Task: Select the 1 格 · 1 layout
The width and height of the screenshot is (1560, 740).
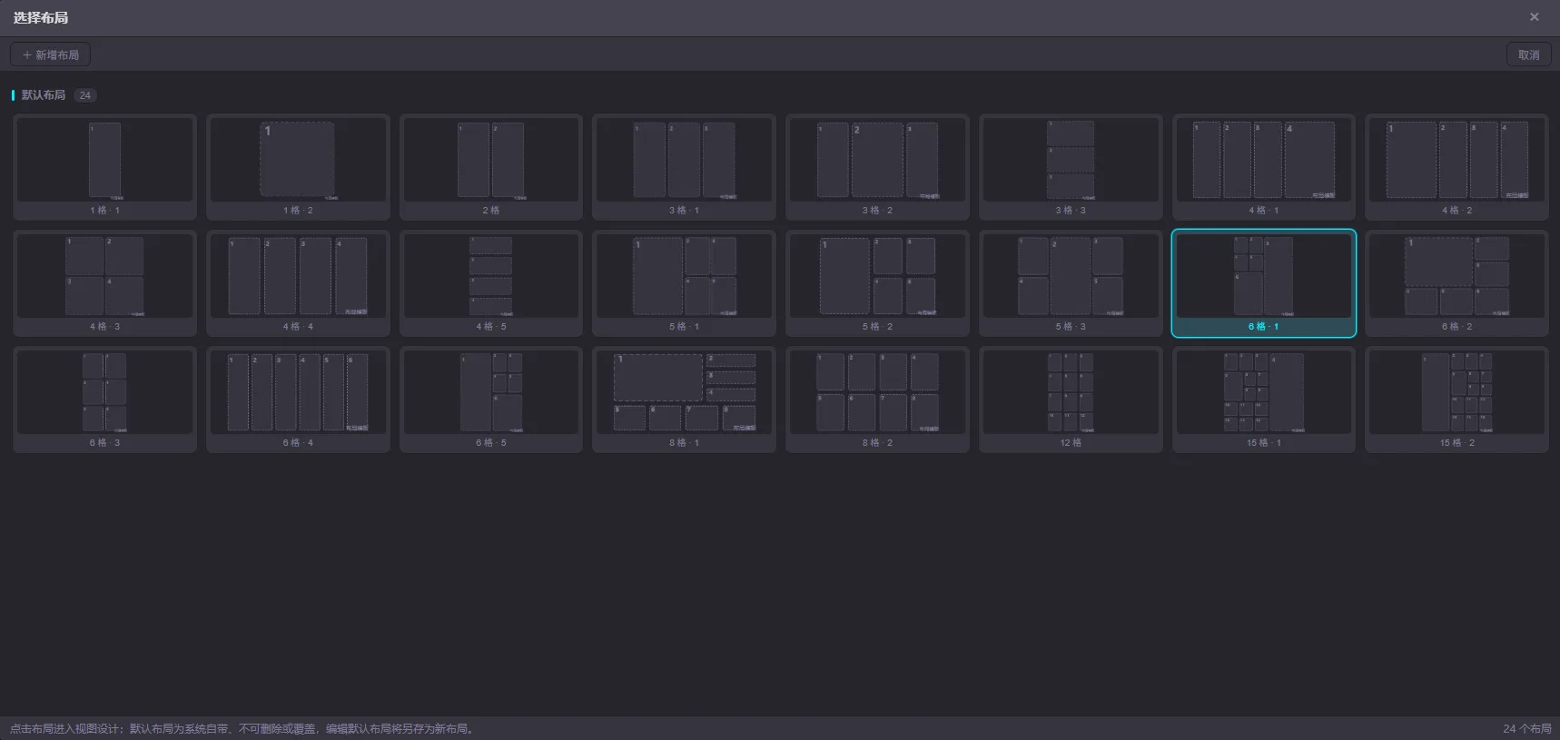Action: (x=104, y=167)
